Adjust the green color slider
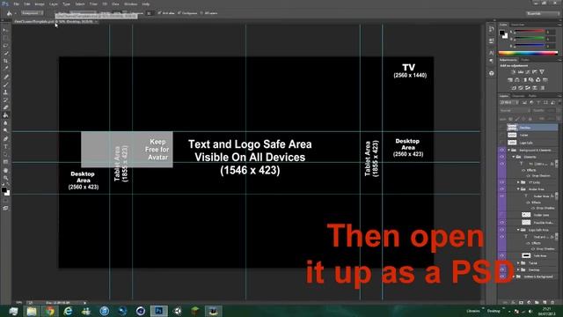This screenshot has height=317, width=563. point(530,39)
